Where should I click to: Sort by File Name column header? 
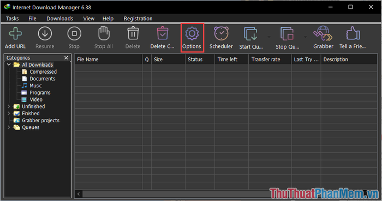pyautogui.click(x=109, y=60)
